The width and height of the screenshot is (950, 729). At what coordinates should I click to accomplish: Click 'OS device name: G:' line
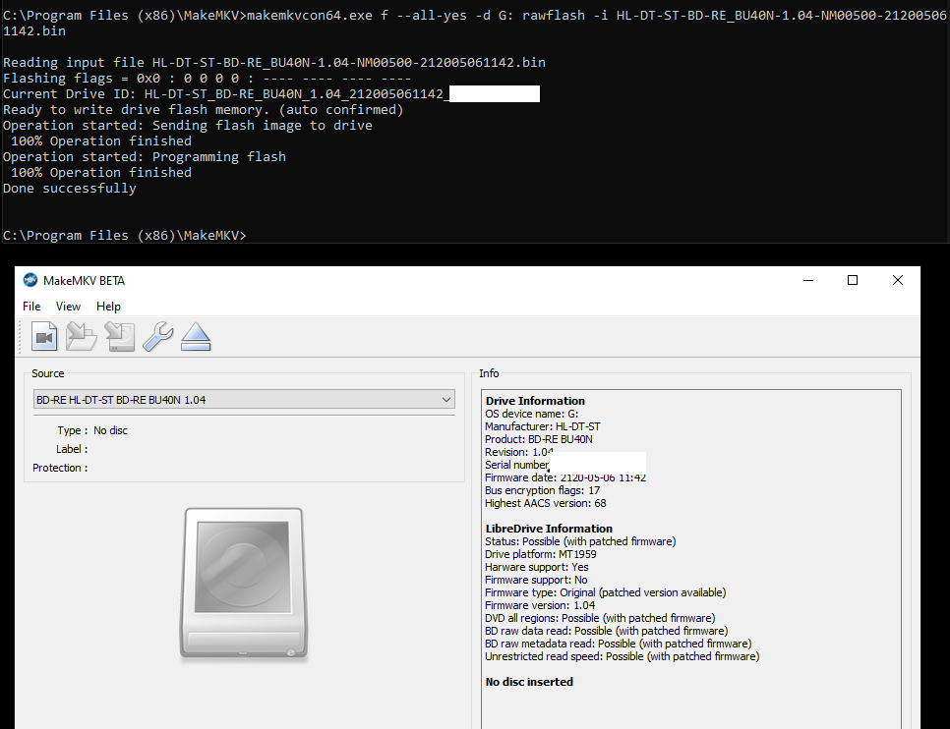pyautogui.click(x=531, y=415)
